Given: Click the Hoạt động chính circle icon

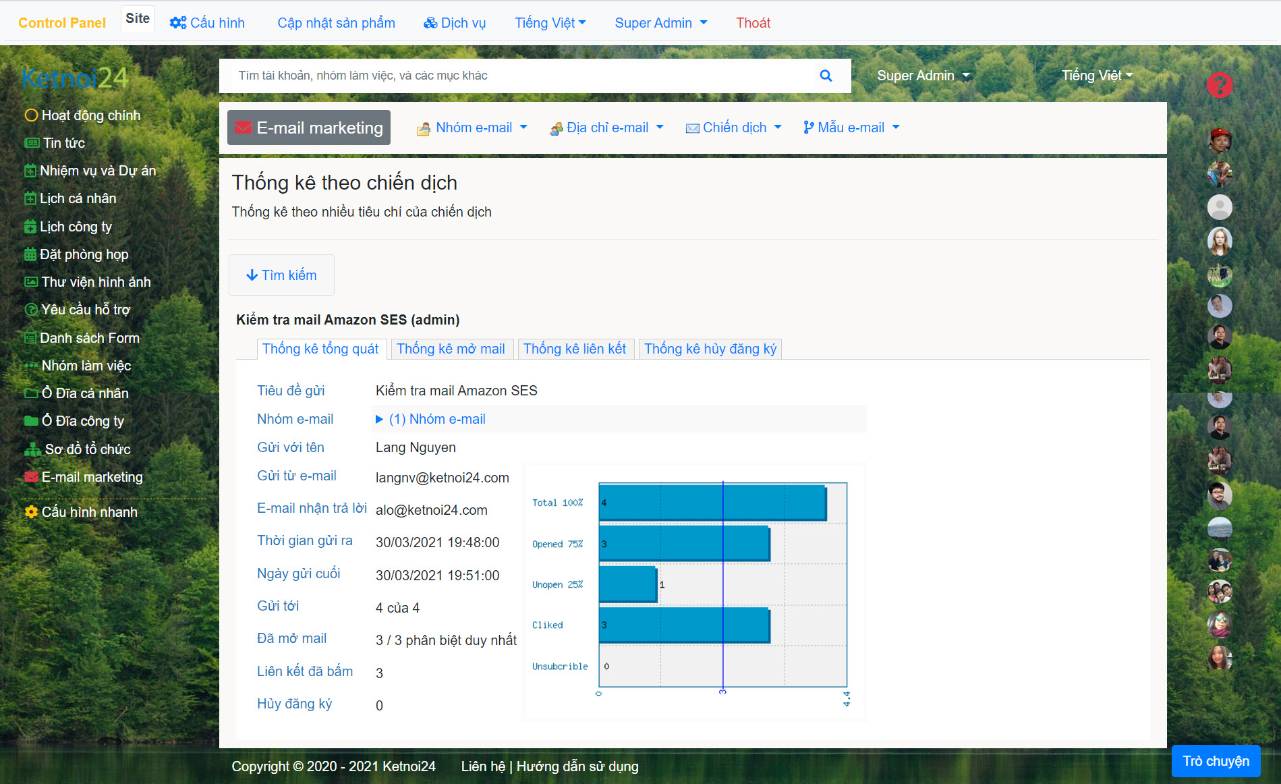Looking at the screenshot, I should coord(31,115).
